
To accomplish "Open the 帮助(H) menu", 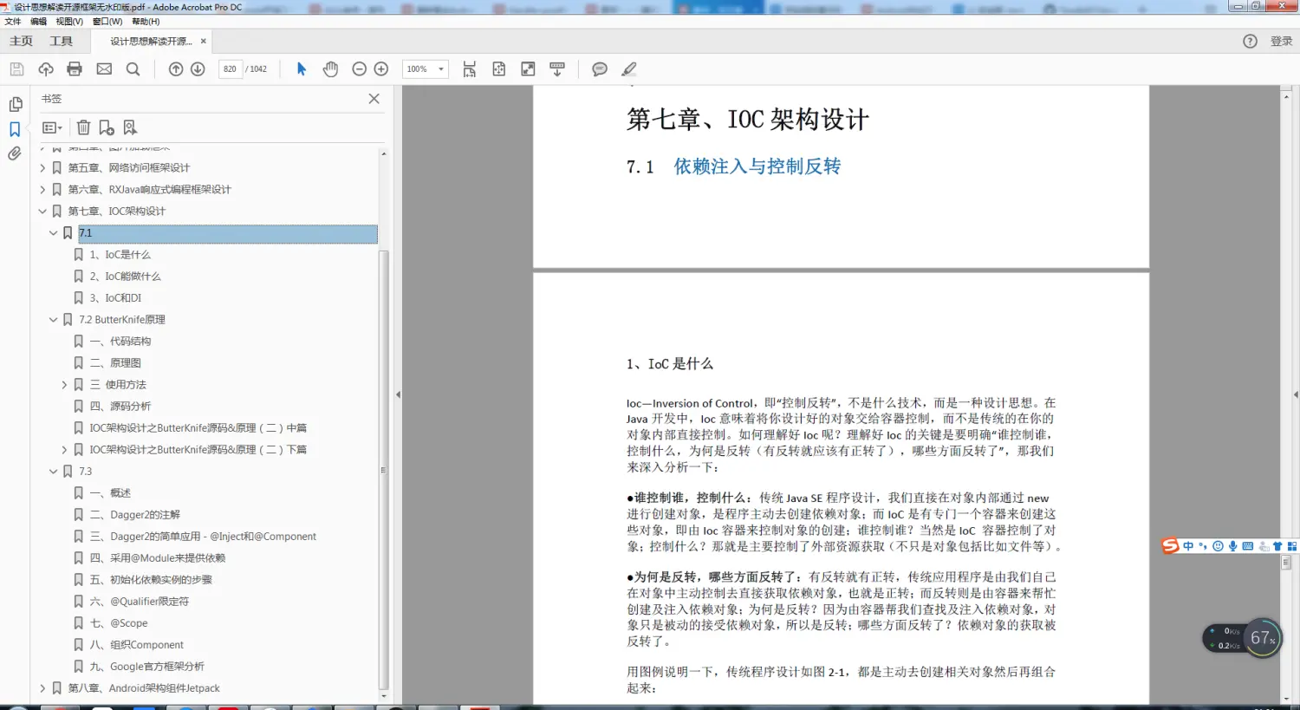I will 146,22.
